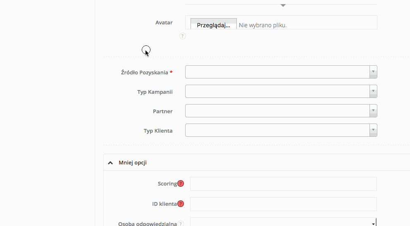Click the help icon next to Osoba odpowiedzialna
The width and height of the screenshot is (410, 226).
tap(181, 224)
